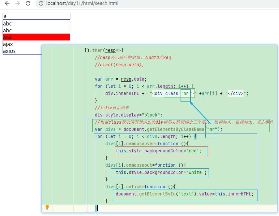
Task: Reload the seach.html page
Action: [28, 4]
